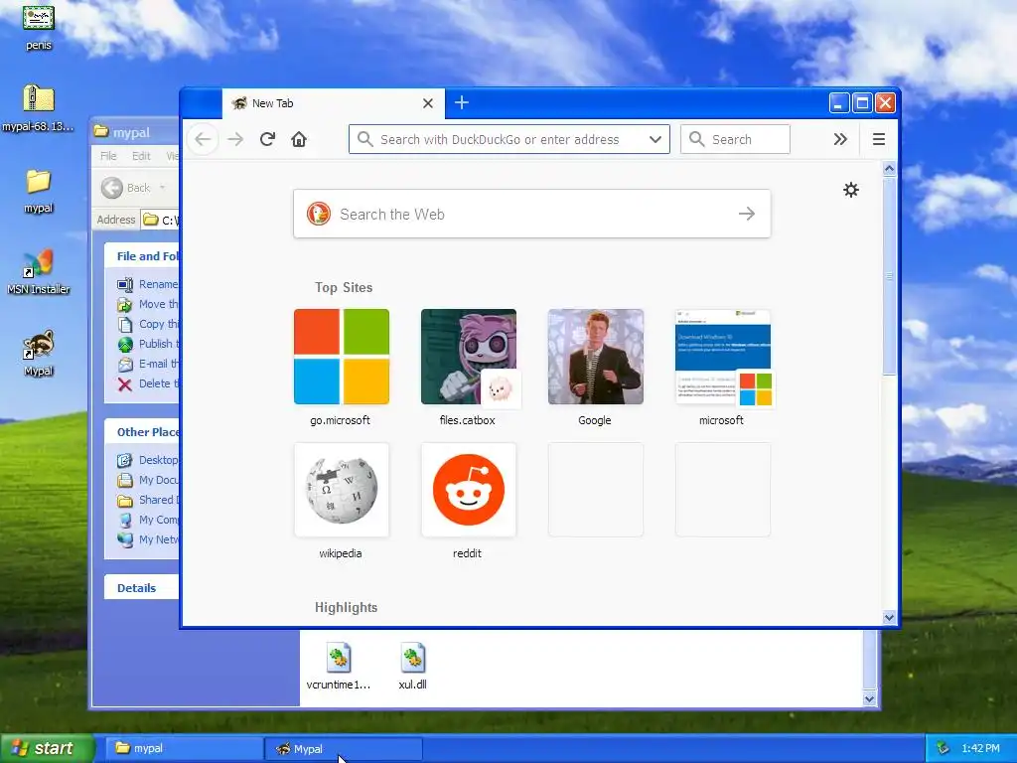Reload the current page in Mypal
This screenshot has width=1017, height=763.
point(267,139)
